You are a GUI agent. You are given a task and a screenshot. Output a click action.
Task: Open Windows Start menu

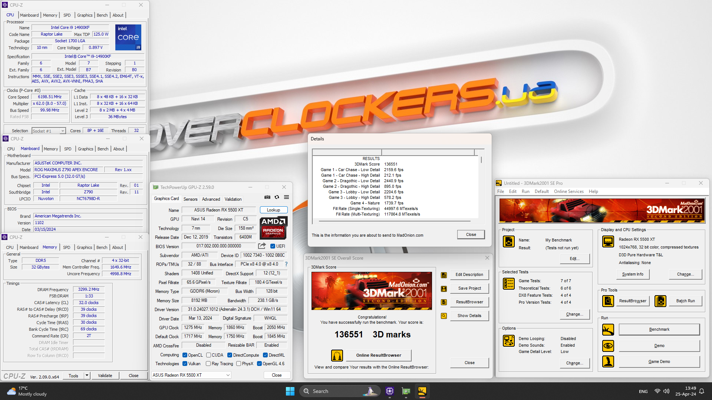coord(290,391)
